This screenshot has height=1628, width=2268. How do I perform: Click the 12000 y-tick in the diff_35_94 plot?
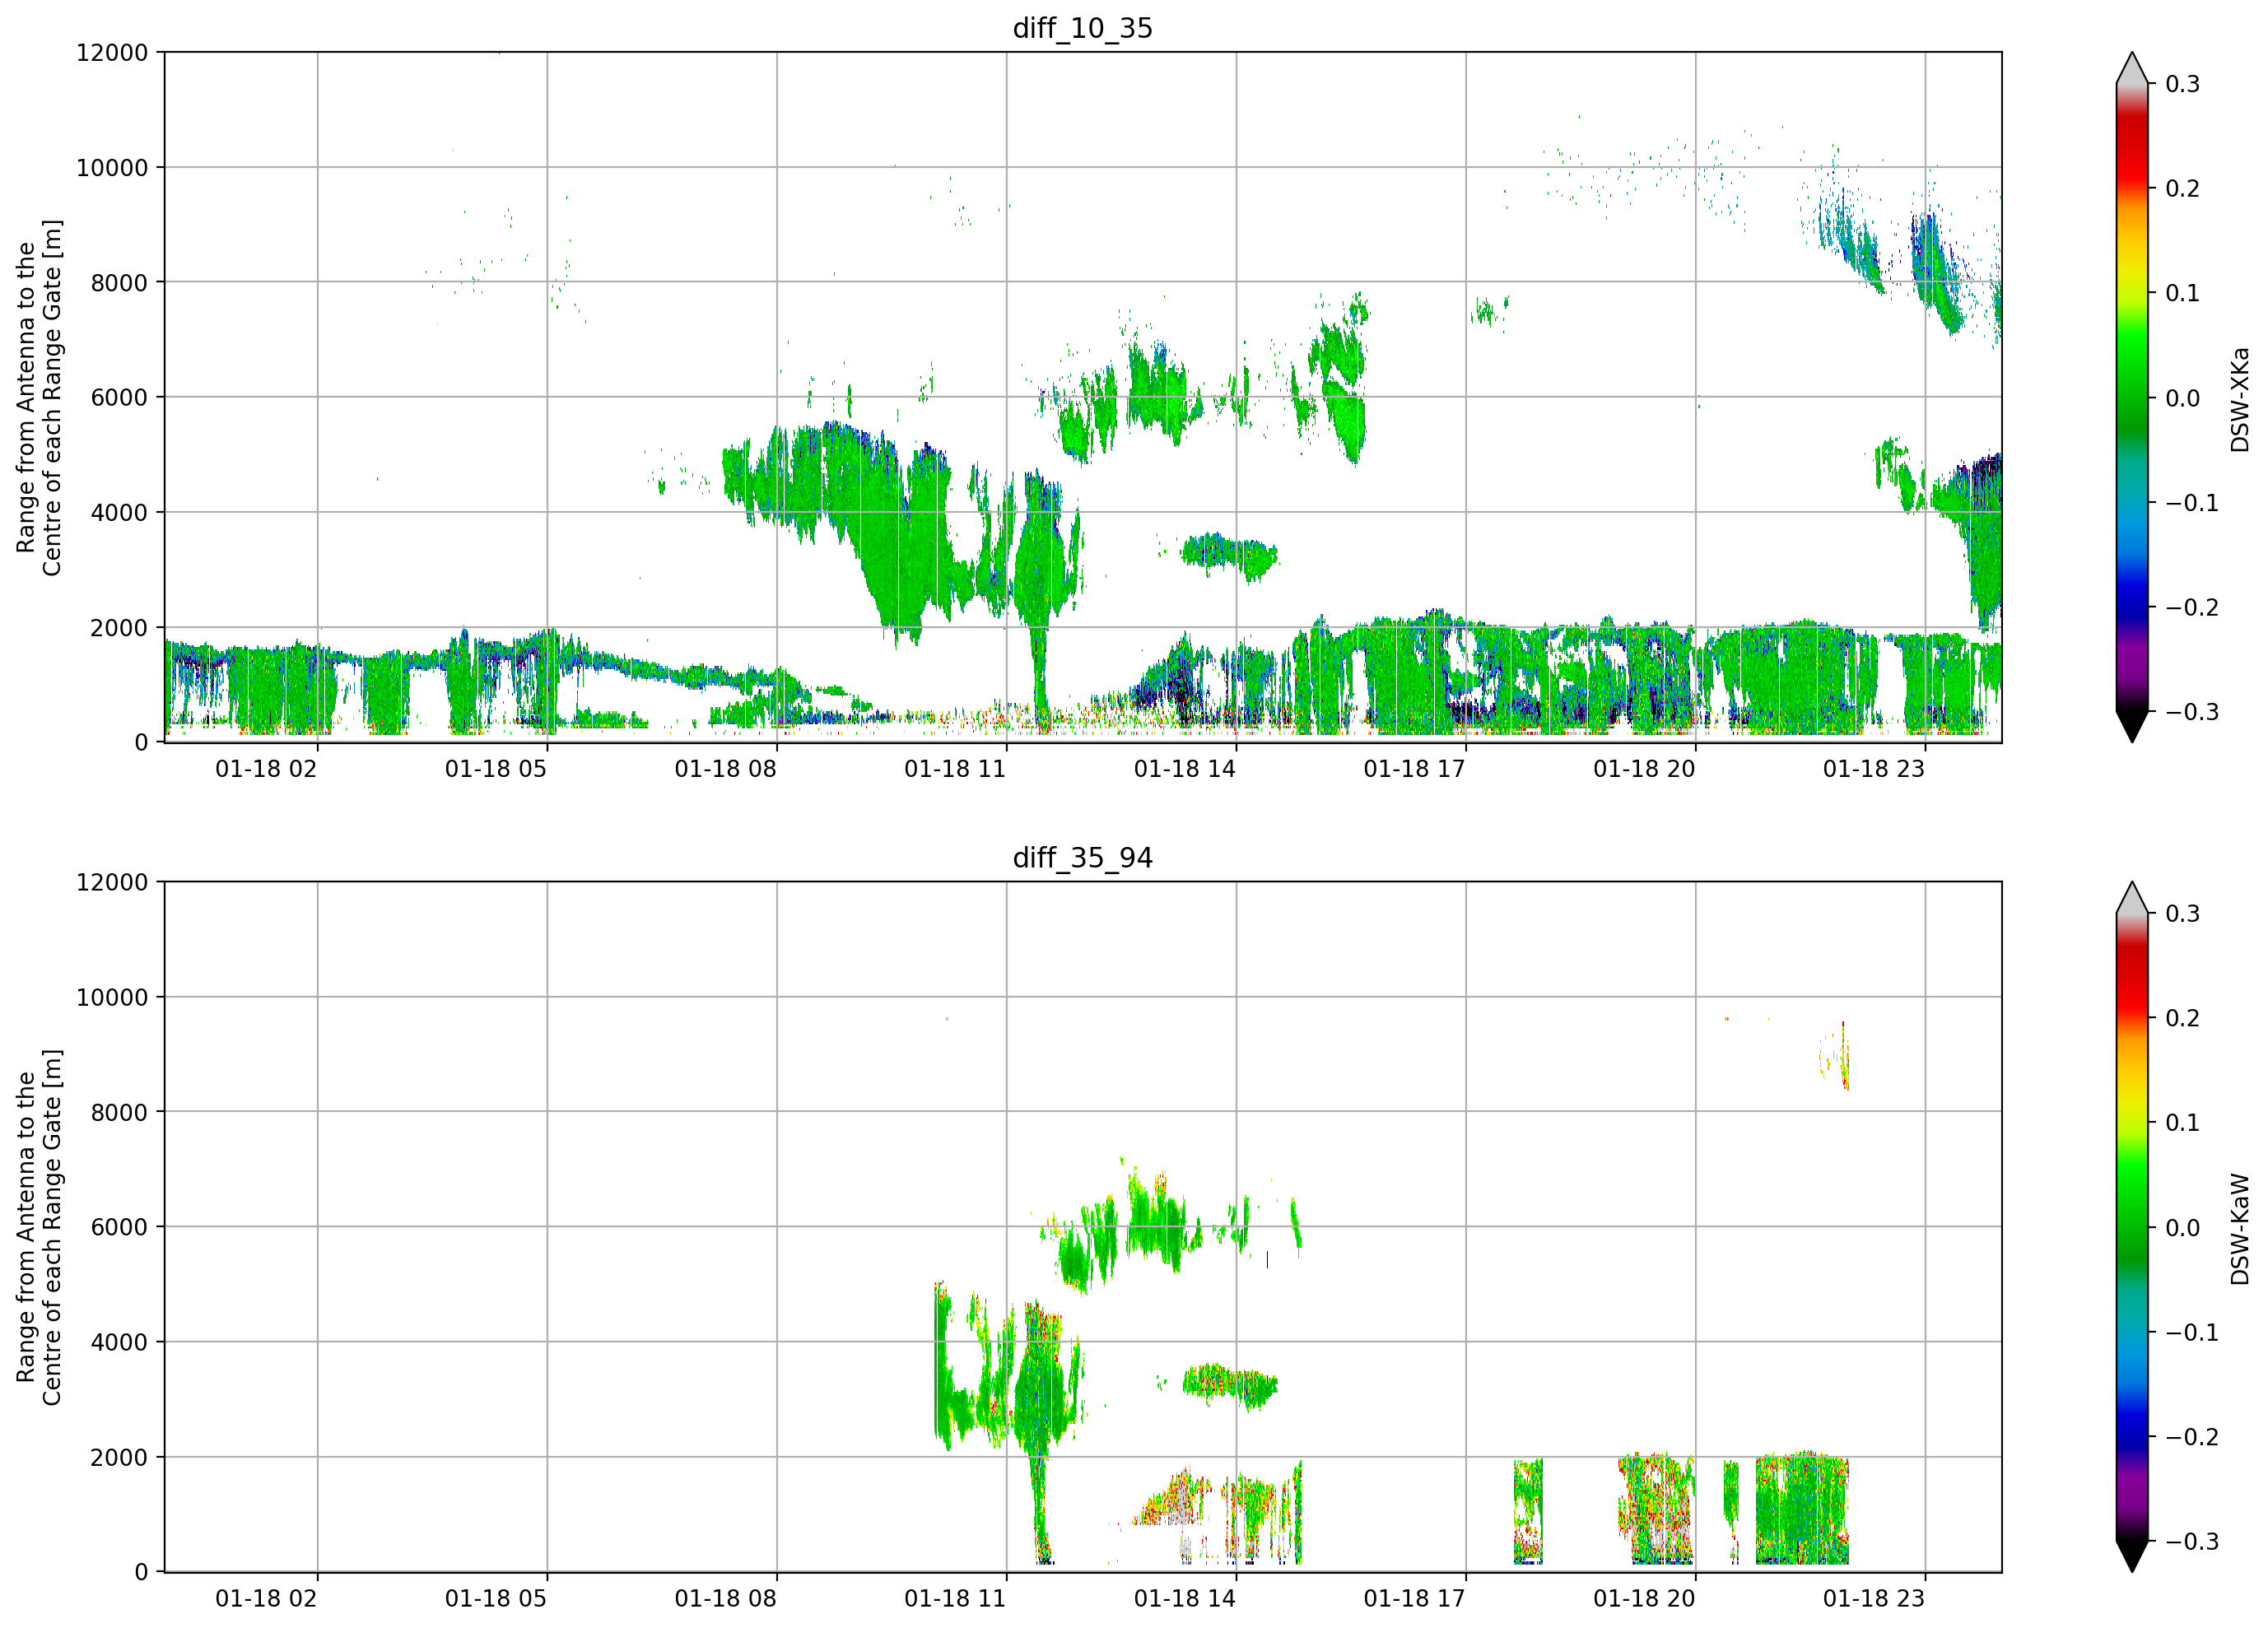(112, 882)
